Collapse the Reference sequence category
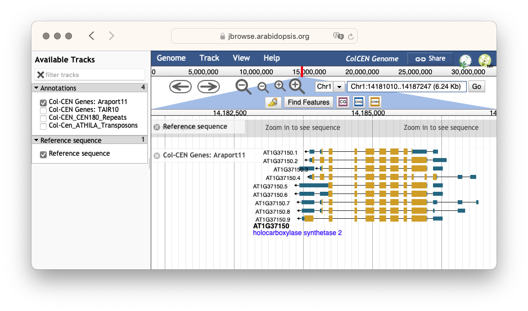Viewport: 528px width, 311px height. tap(37, 140)
